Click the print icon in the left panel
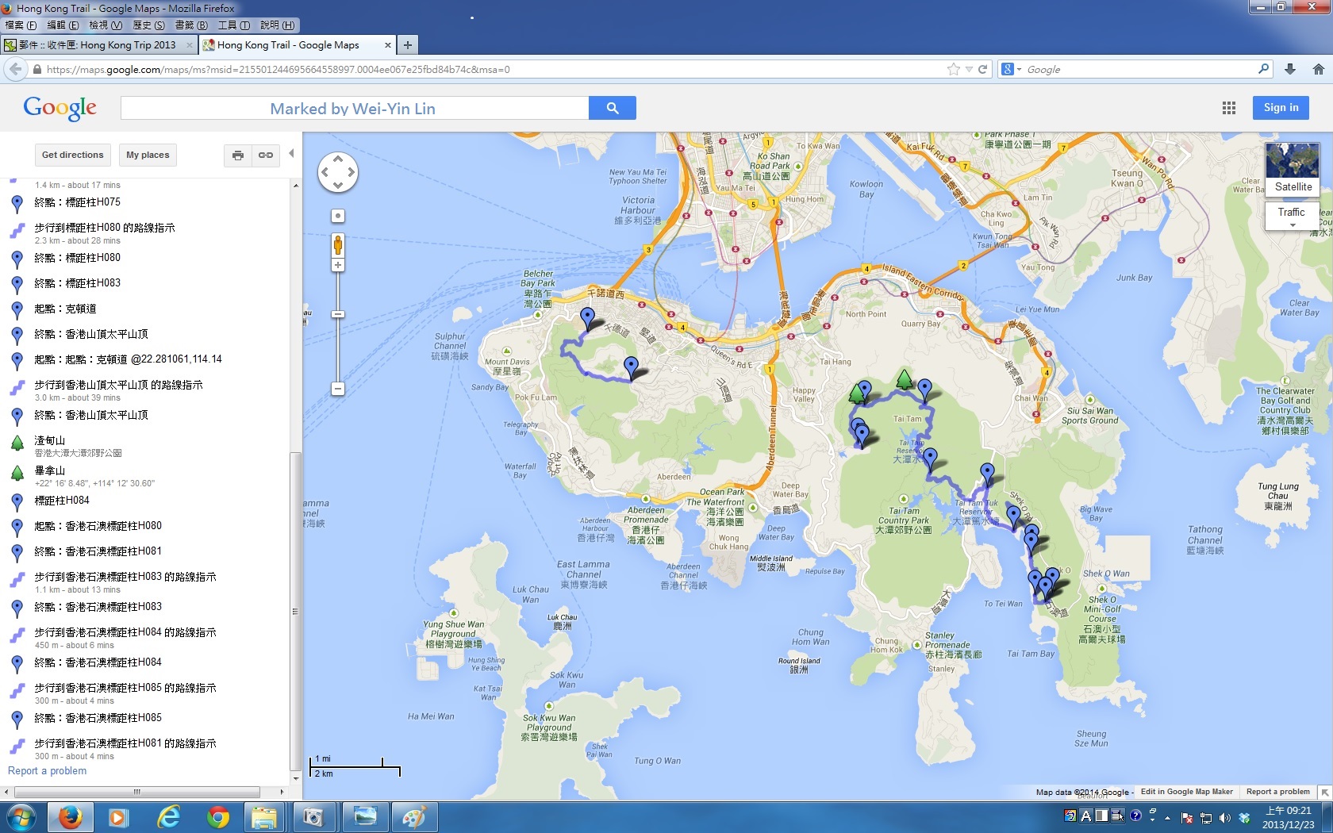 [237, 155]
